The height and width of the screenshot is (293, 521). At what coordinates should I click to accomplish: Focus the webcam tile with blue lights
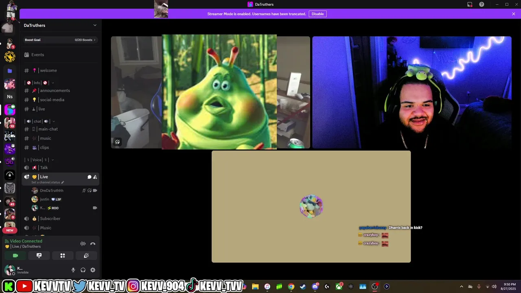pos(412,92)
